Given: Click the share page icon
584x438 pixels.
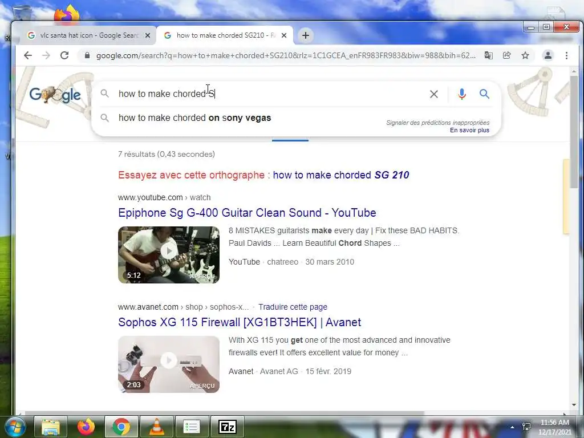Looking at the screenshot, I should [506, 55].
